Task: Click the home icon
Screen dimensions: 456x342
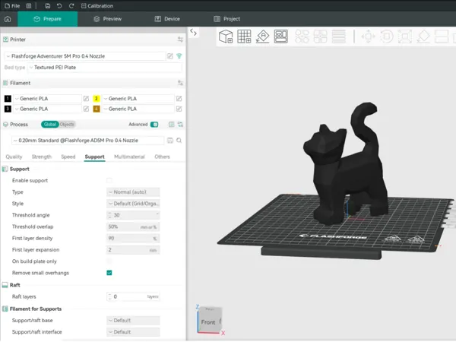Action: 8,19
